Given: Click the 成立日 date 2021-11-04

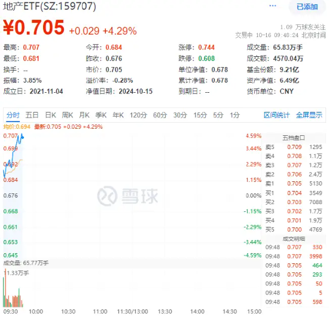Looking at the screenshot, I should coord(46,92).
